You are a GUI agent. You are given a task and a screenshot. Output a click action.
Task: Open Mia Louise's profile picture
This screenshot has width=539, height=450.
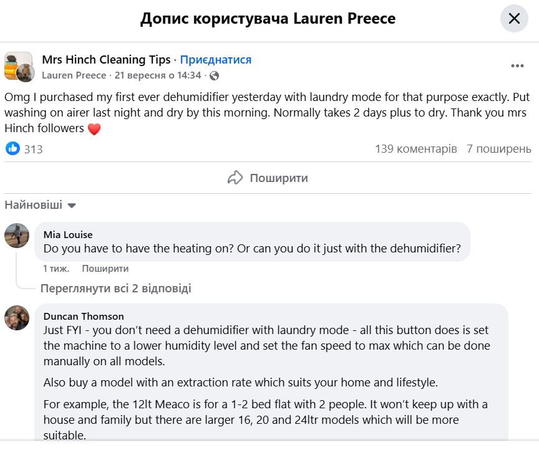click(17, 236)
